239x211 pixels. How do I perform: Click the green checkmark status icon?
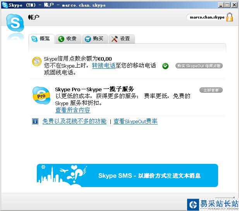[165, 66]
